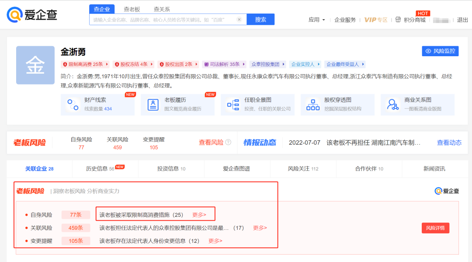Viewport: 472px width, 262px height.
Task: Click 关联风险 459 counter
Action: (x=118, y=143)
